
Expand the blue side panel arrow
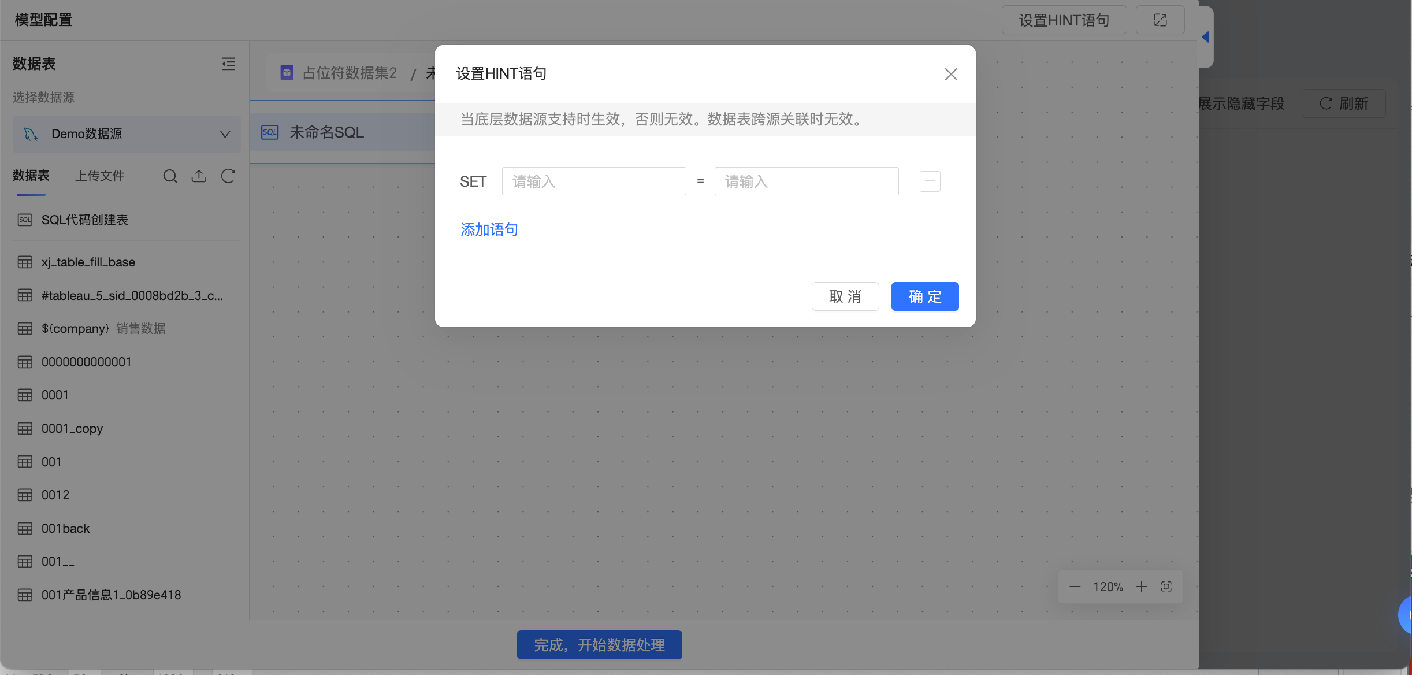click(x=1206, y=37)
